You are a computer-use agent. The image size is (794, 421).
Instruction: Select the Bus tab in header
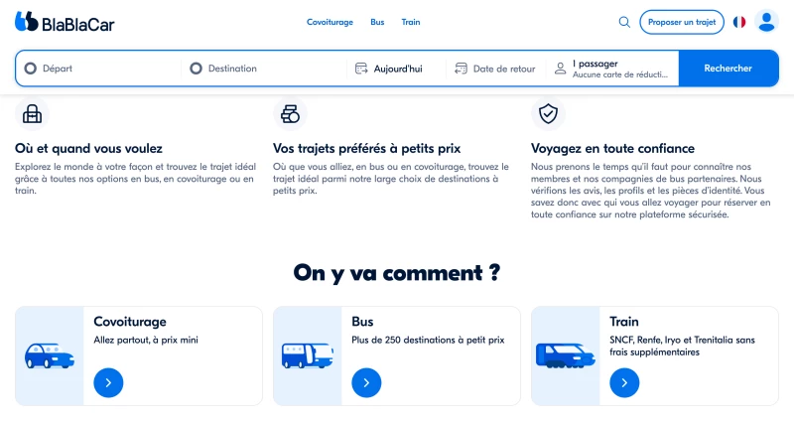[377, 22]
